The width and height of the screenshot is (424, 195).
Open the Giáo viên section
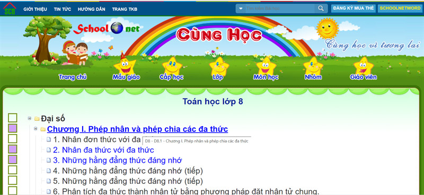[364, 77]
